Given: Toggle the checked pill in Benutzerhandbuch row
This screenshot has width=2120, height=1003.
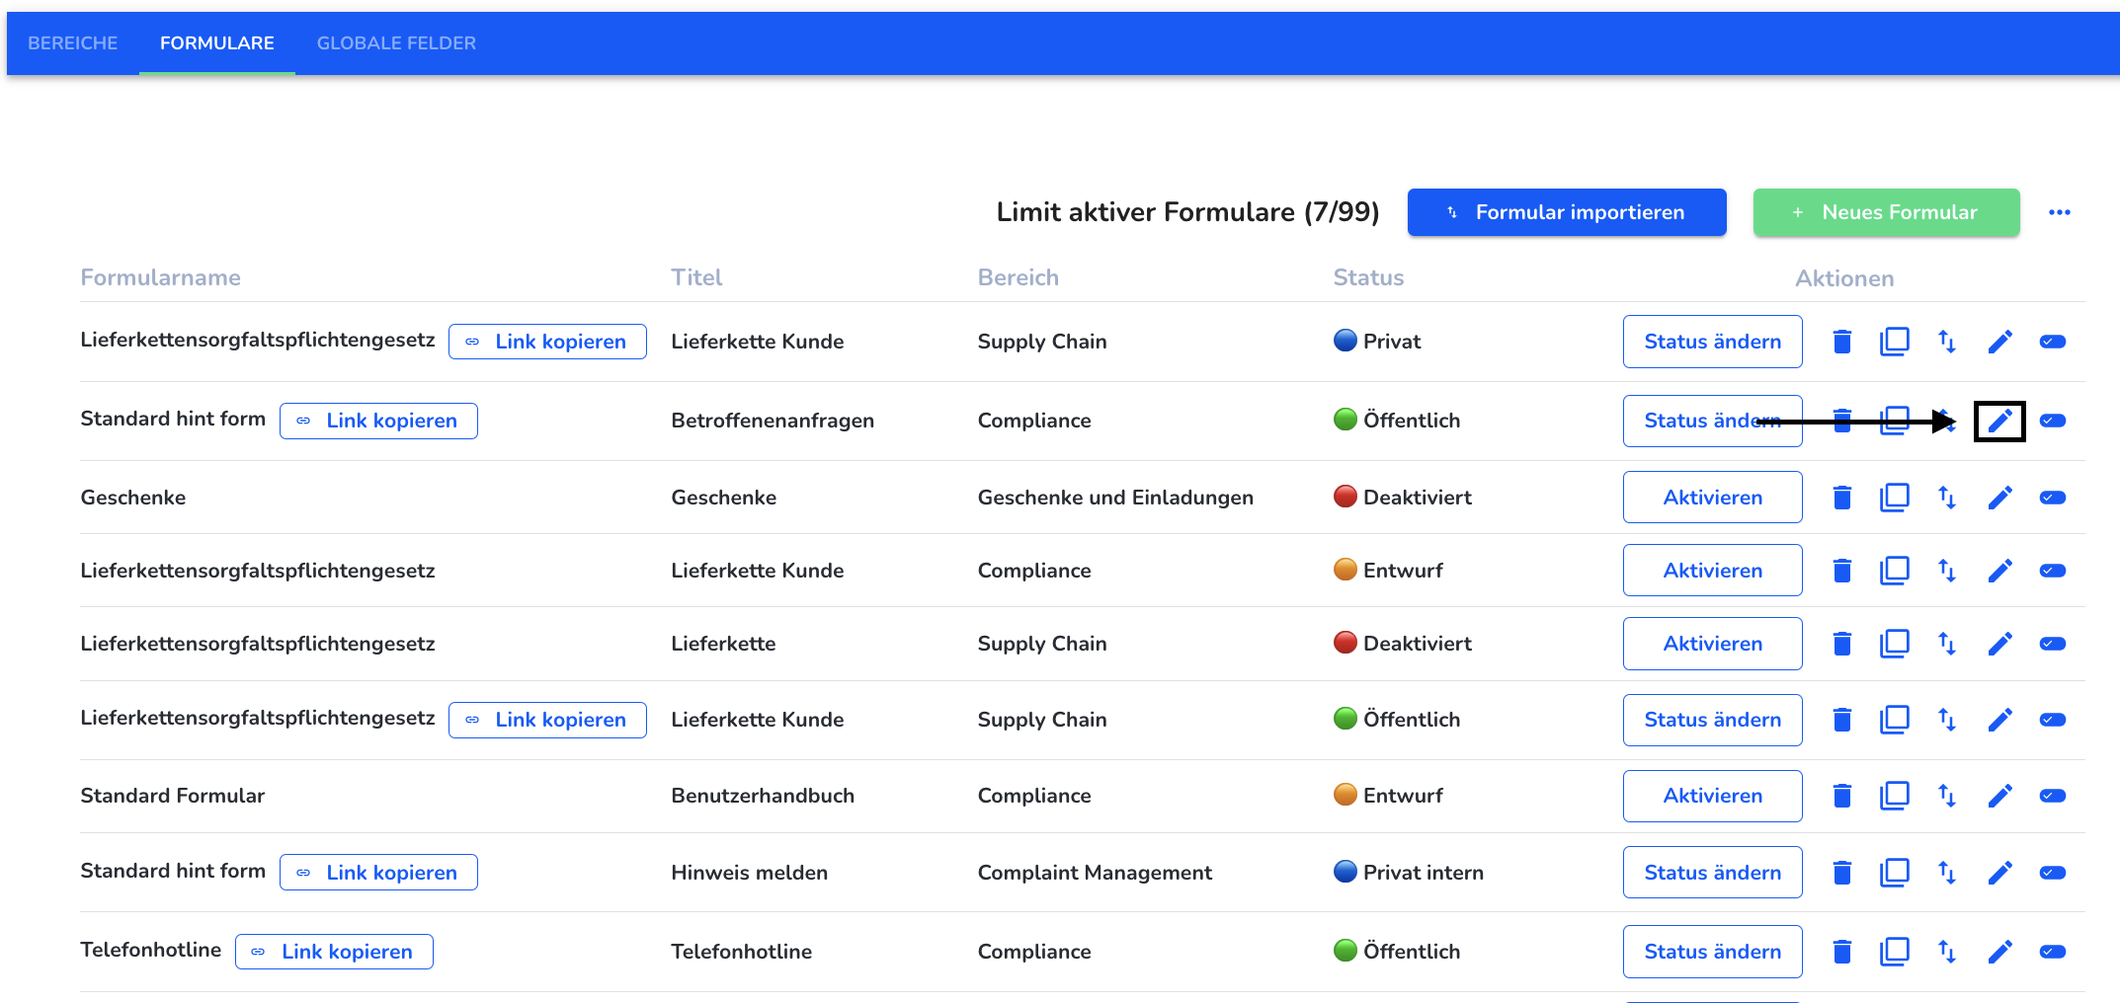Looking at the screenshot, I should point(2052,796).
